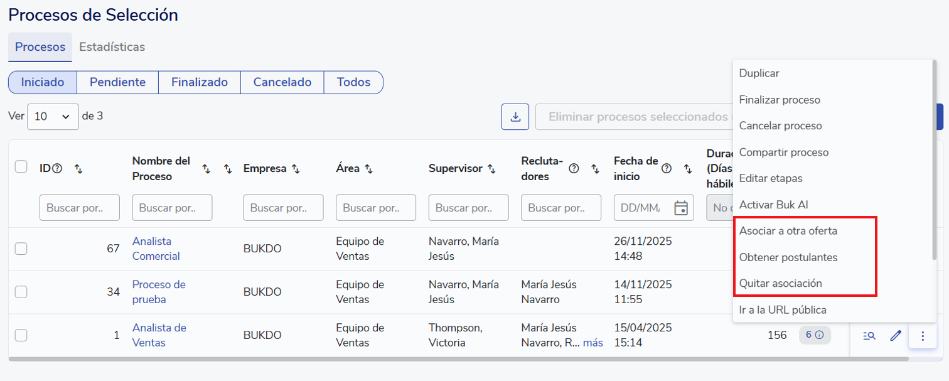The image size is (949, 381).
Task: Sort table by Empresa column arrows
Action: 296,169
